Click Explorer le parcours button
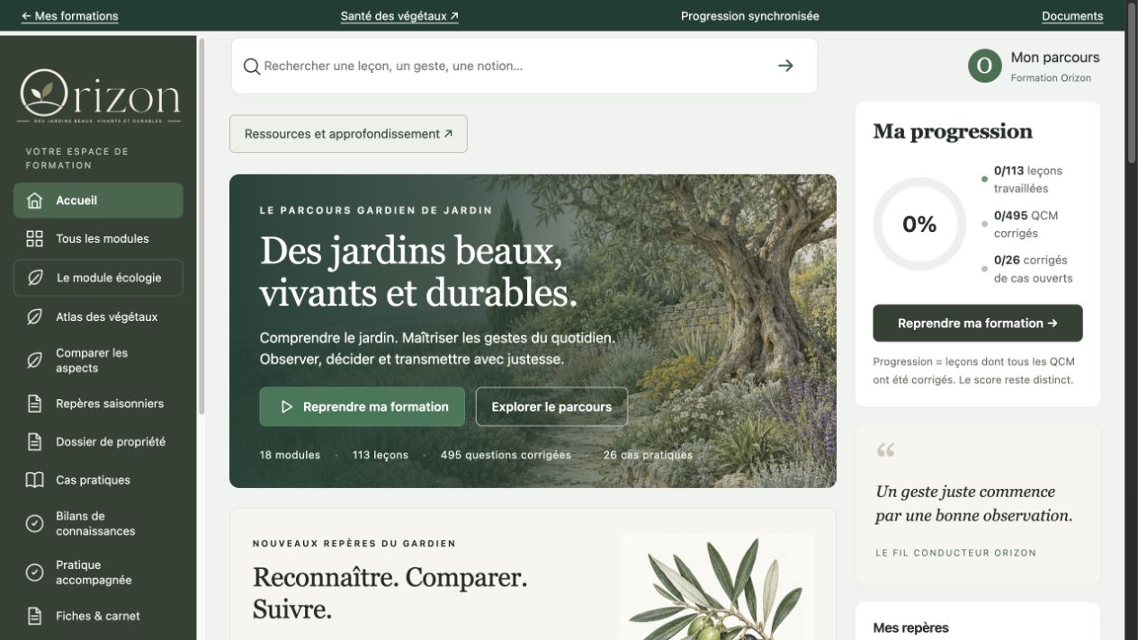 pyautogui.click(x=551, y=406)
